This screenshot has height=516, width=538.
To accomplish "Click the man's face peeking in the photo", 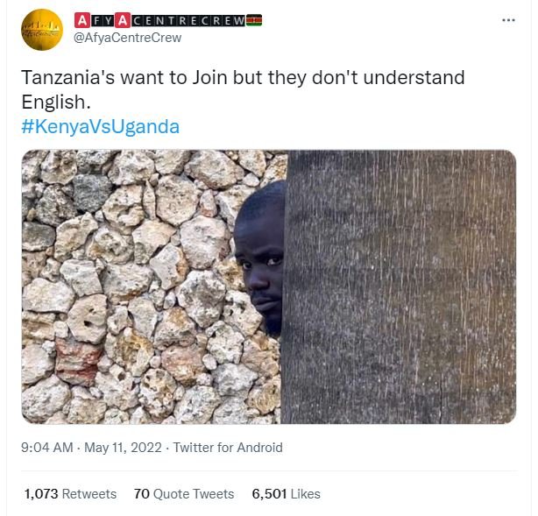I will tap(260, 258).
